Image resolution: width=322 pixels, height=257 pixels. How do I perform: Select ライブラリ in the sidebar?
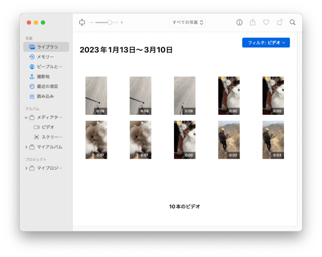tap(46, 47)
